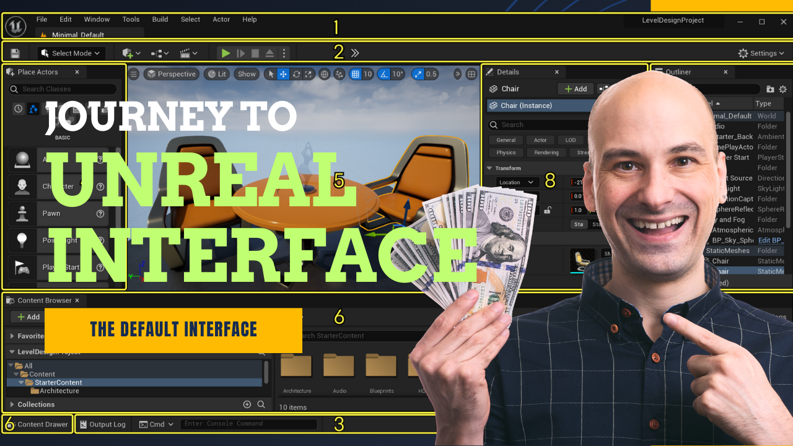The image size is (793, 446).
Task: Open the Content Drawer
Action: (37, 424)
